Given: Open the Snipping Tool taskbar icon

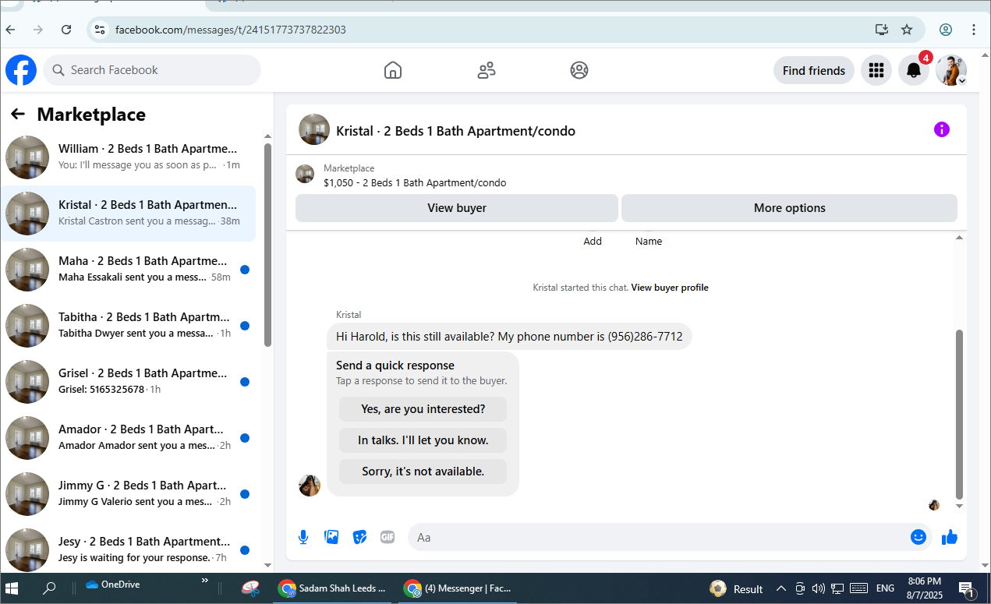Looking at the screenshot, I should click(x=250, y=588).
